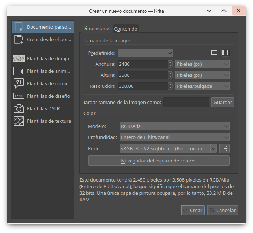Open Plantillas de animación templates
Screen dimensions: 253x233
[19, 71]
